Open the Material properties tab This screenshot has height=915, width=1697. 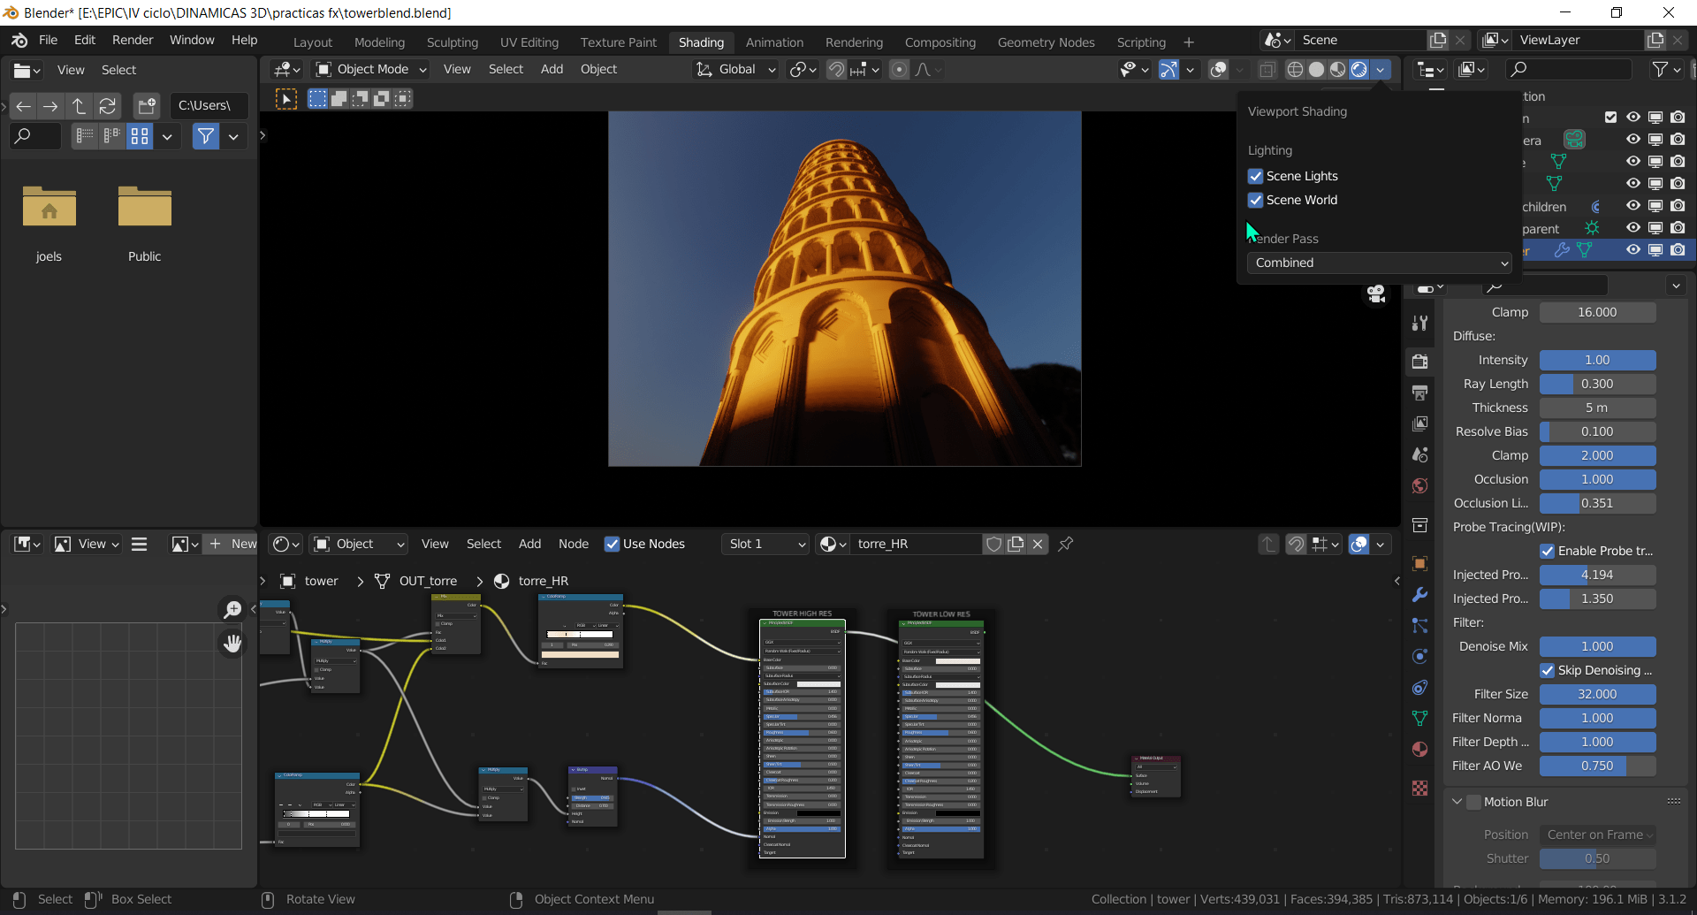click(1419, 750)
